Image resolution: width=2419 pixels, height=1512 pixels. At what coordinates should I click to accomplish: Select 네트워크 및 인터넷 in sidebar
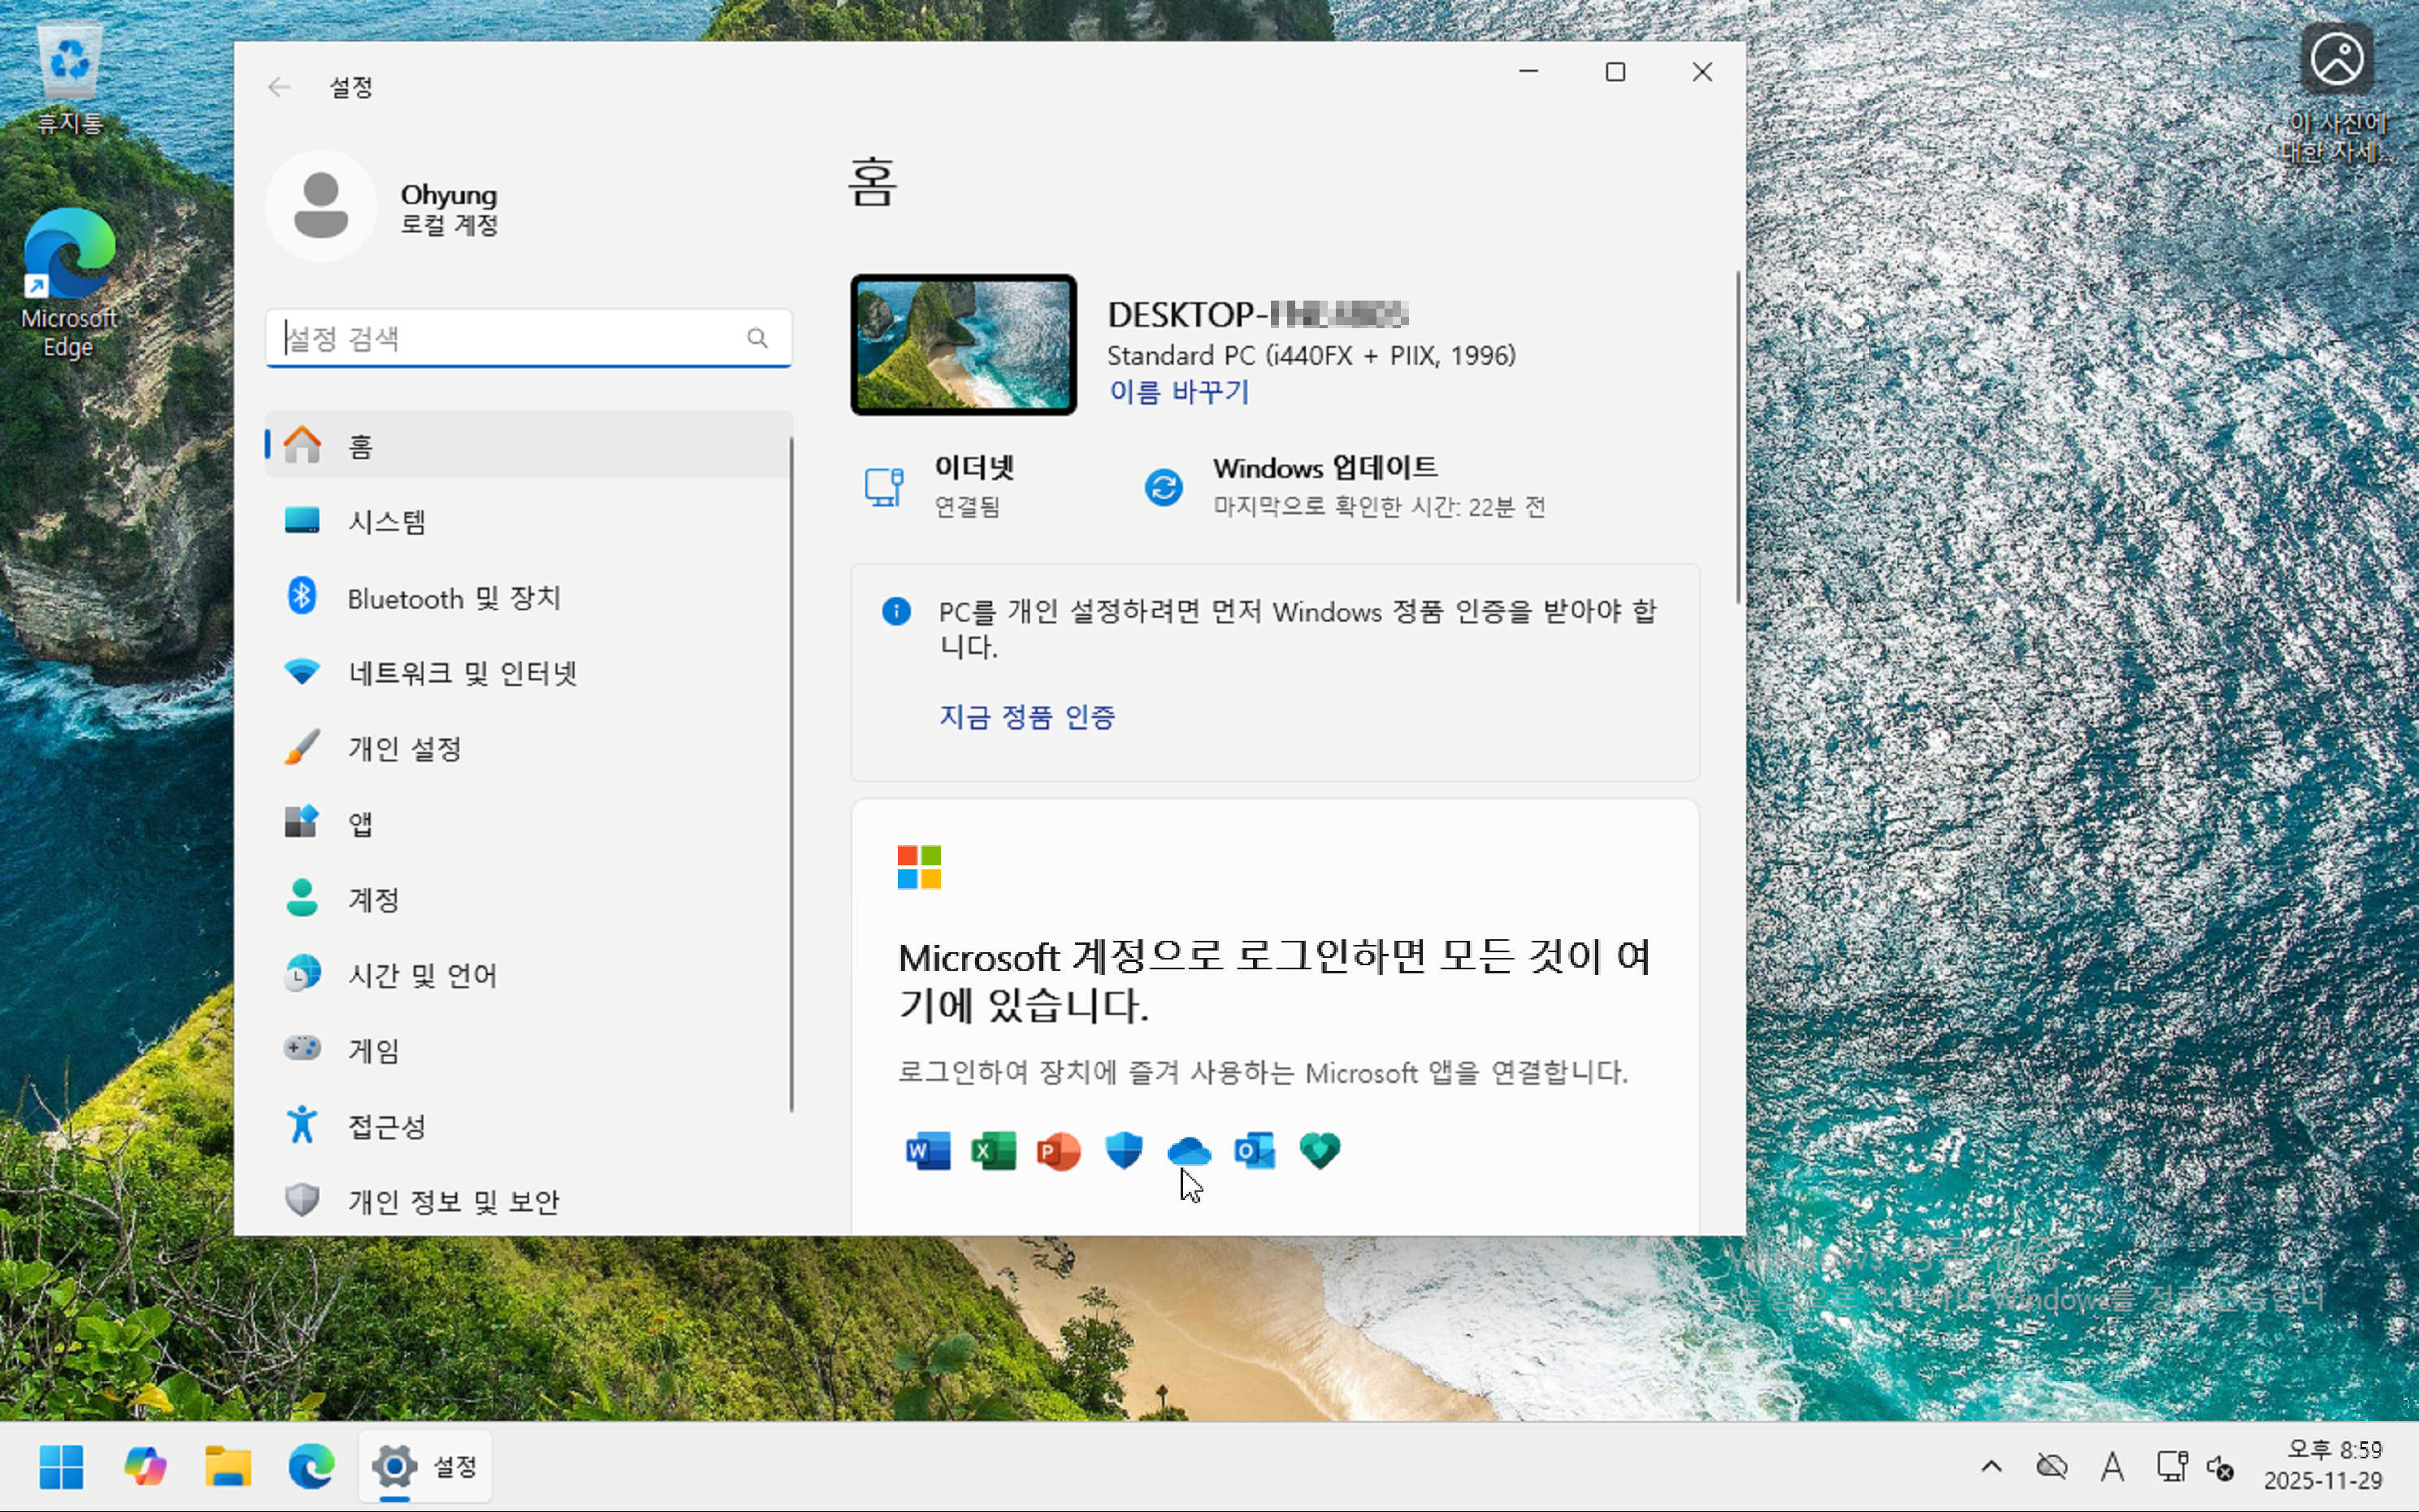462,673
